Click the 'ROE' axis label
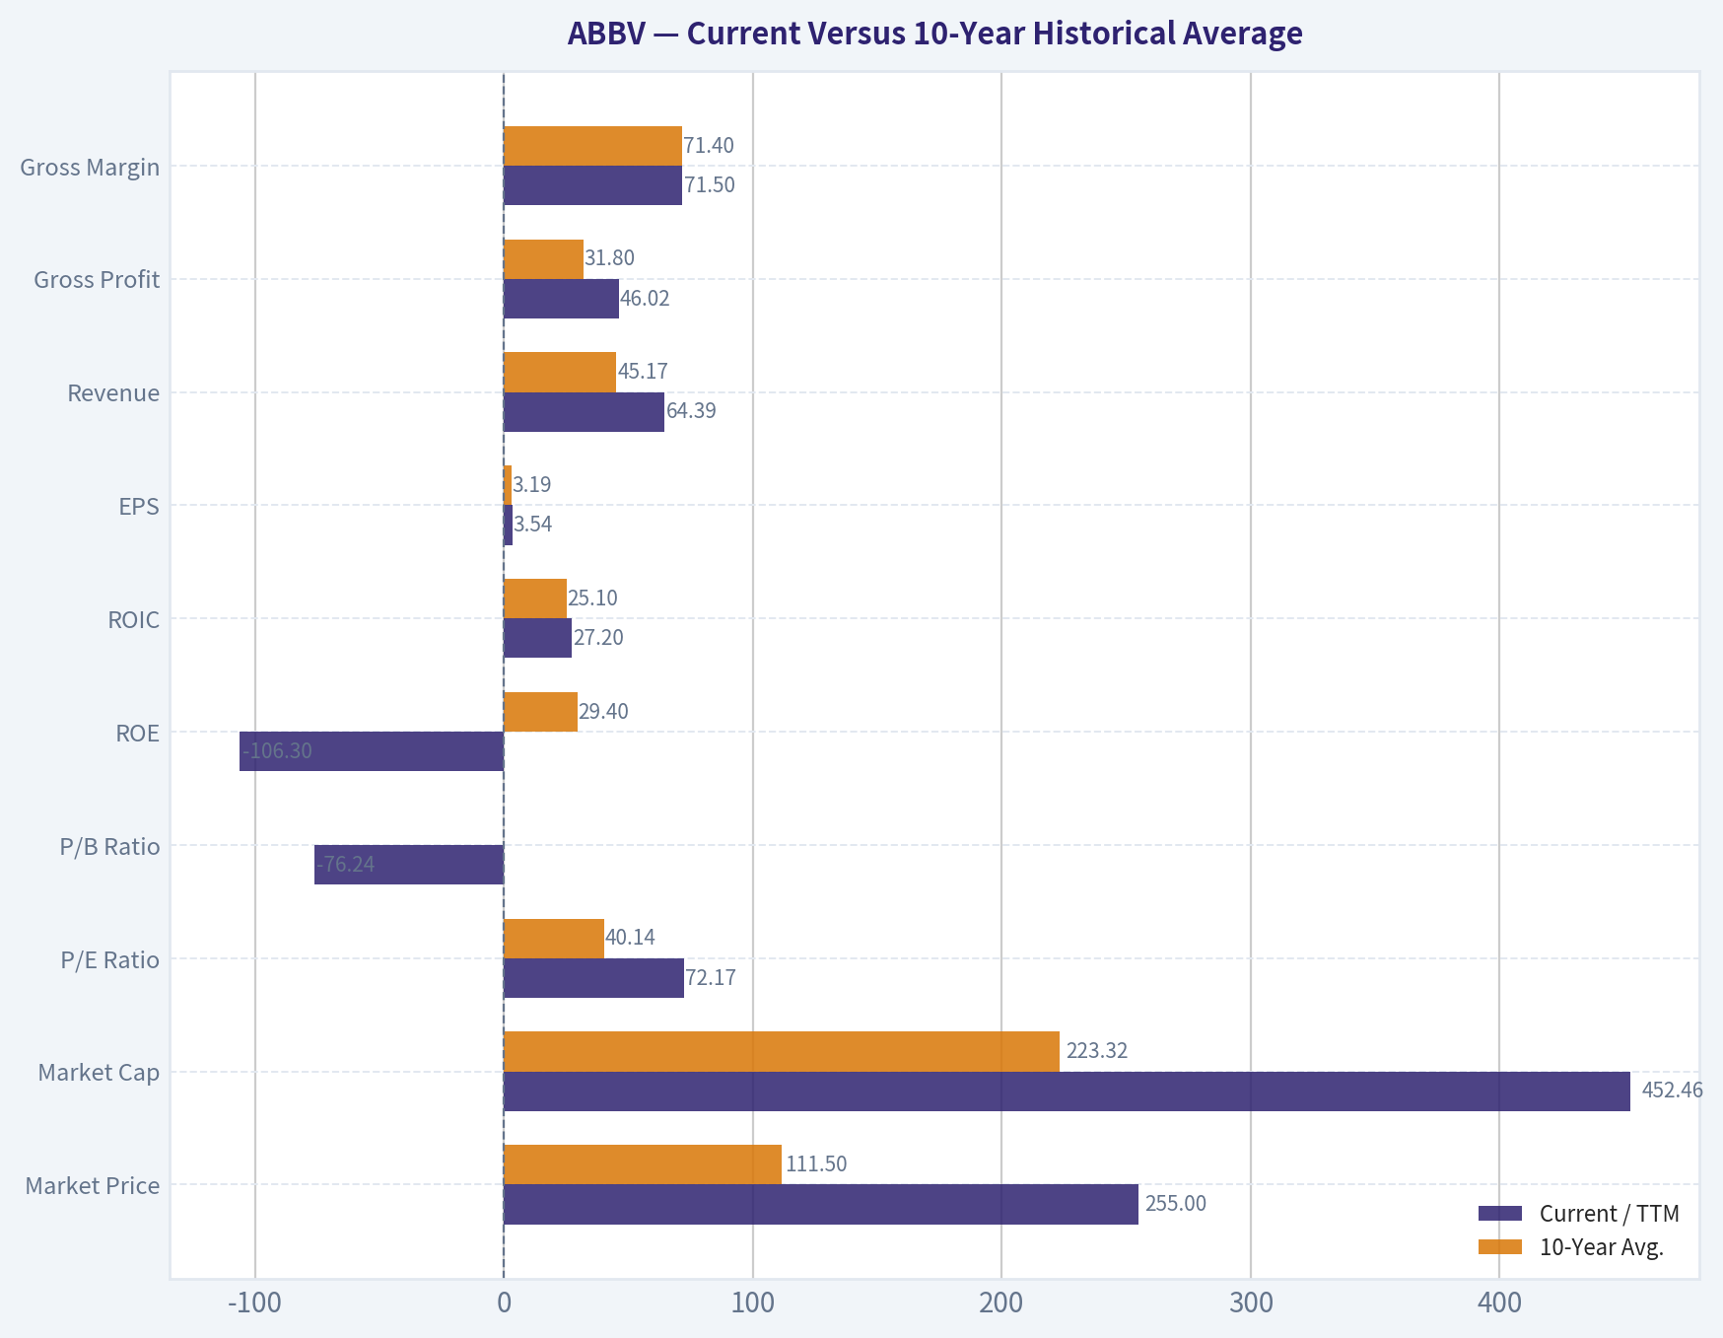 click(x=137, y=733)
